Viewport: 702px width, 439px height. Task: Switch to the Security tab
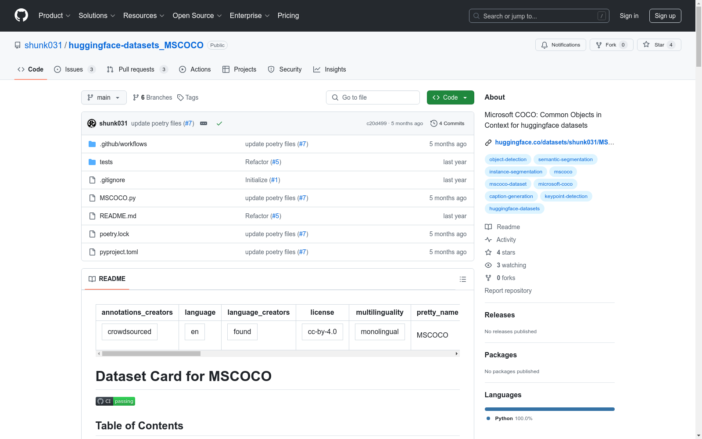pos(285,69)
